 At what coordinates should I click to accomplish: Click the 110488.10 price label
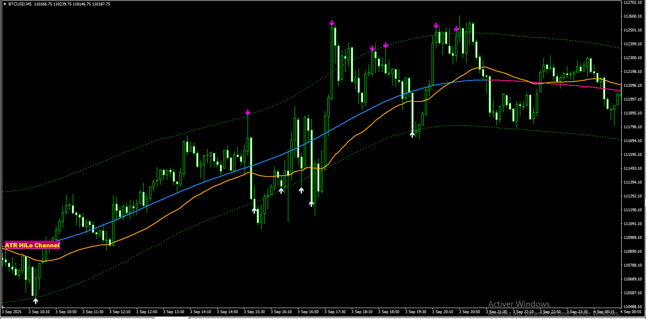pos(633,307)
